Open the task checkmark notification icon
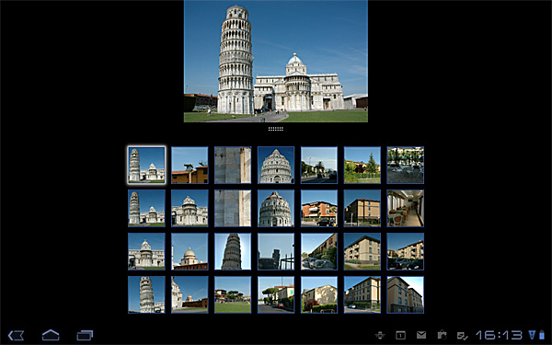The height and width of the screenshot is (345, 552). coord(462,336)
